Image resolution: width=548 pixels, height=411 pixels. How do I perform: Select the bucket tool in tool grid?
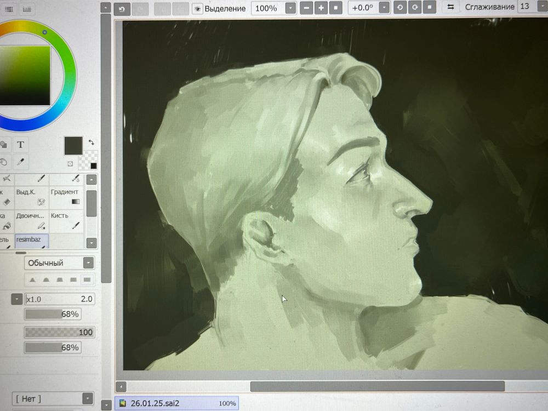6,221
